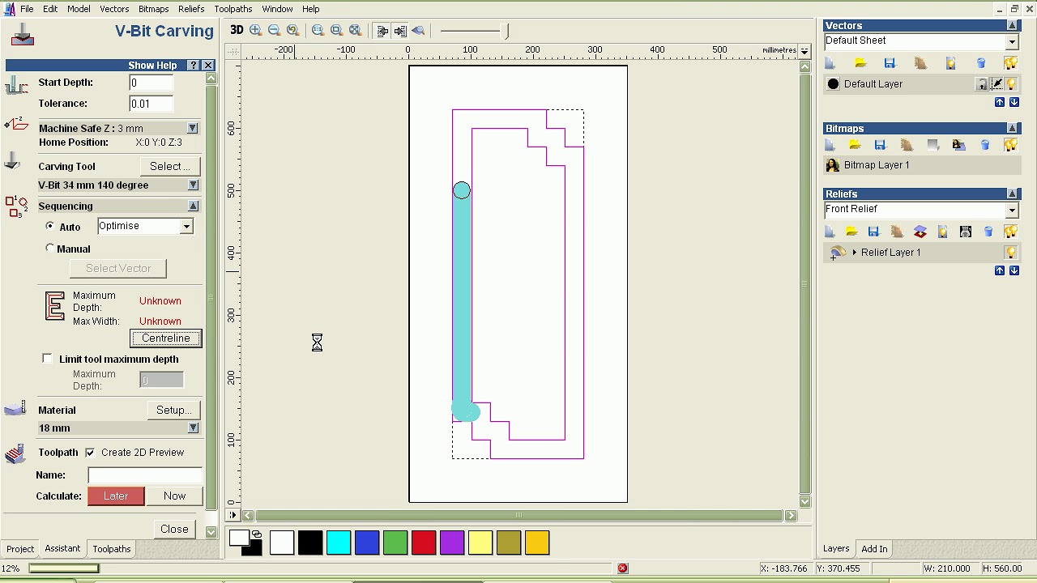Move the vector layer down with arrow

coord(1014,102)
